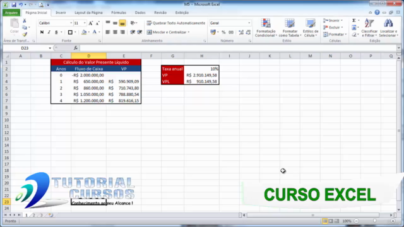Click the Save icon in quick access toolbar
This screenshot has width=404, height=227.
pyautogui.click(x=14, y=4)
